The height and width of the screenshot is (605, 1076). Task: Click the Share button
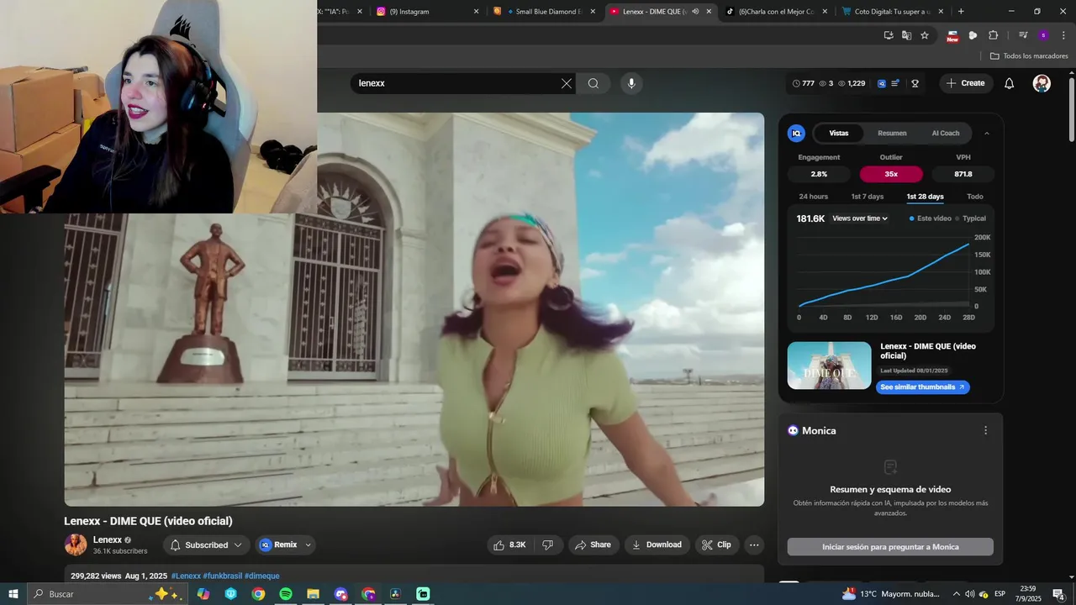tap(593, 544)
